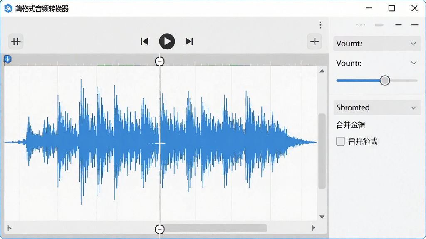The width and height of the screenshot is (426, 239).
Task: Click the blue marker icon on the ruler
Action: point(7,59)
